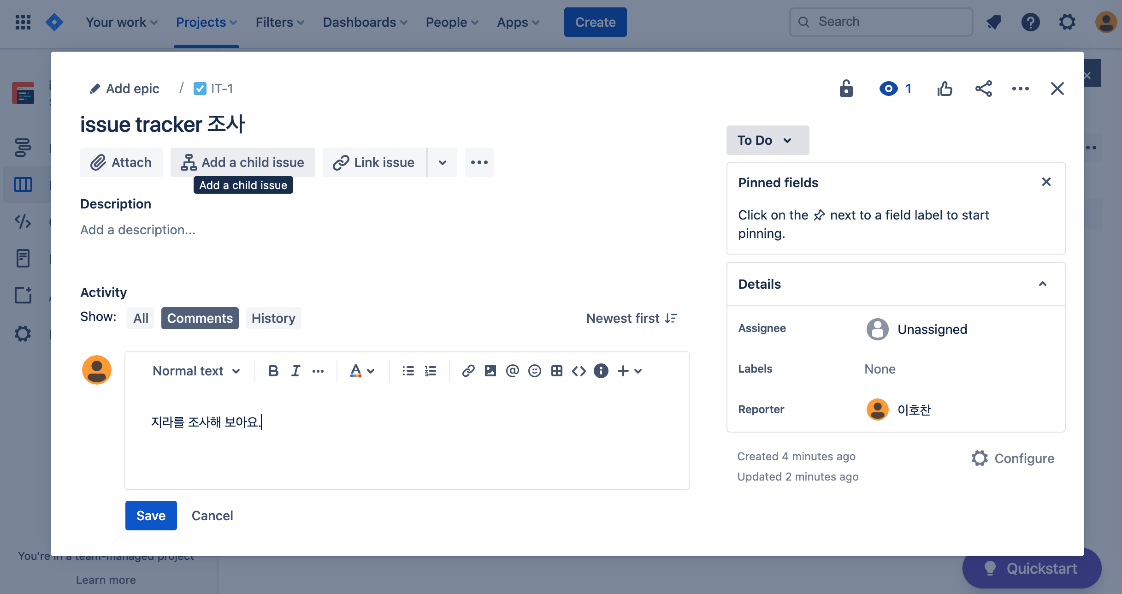Click the Search field
This screenshot has height=594, width=1122.
coord(881,22)
